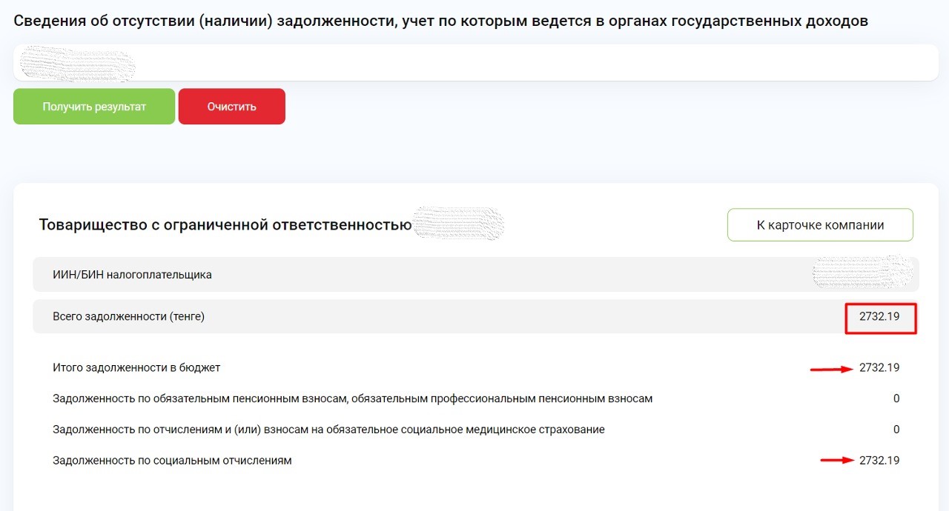This screenshot has width=949, height=511.
Task: Click the page heading about debt information
Action: (440, 21)
